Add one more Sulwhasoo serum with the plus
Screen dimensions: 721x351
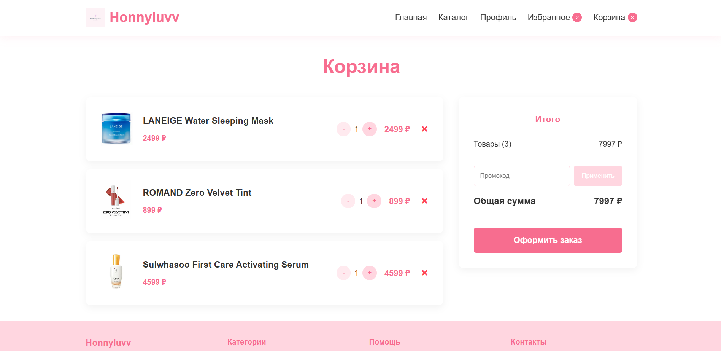[370, 273]
